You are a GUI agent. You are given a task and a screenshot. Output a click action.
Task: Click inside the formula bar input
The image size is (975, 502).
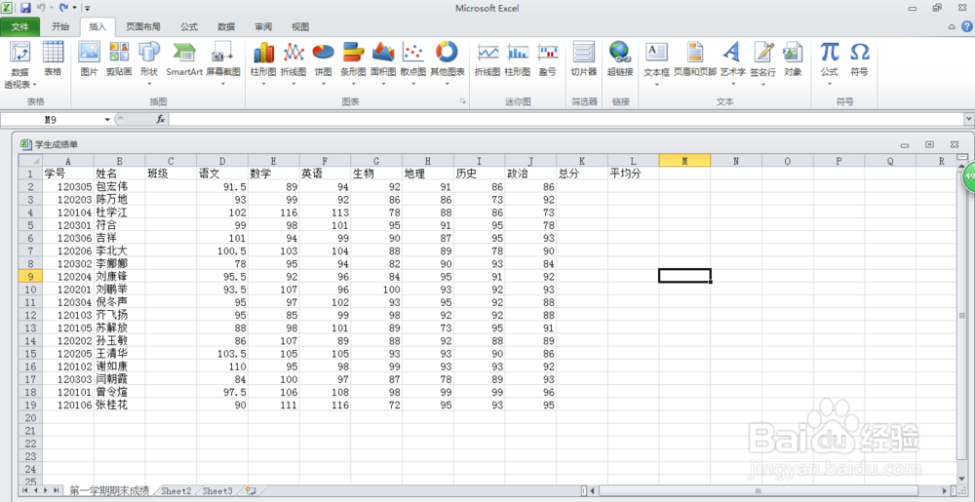(565, 119)
